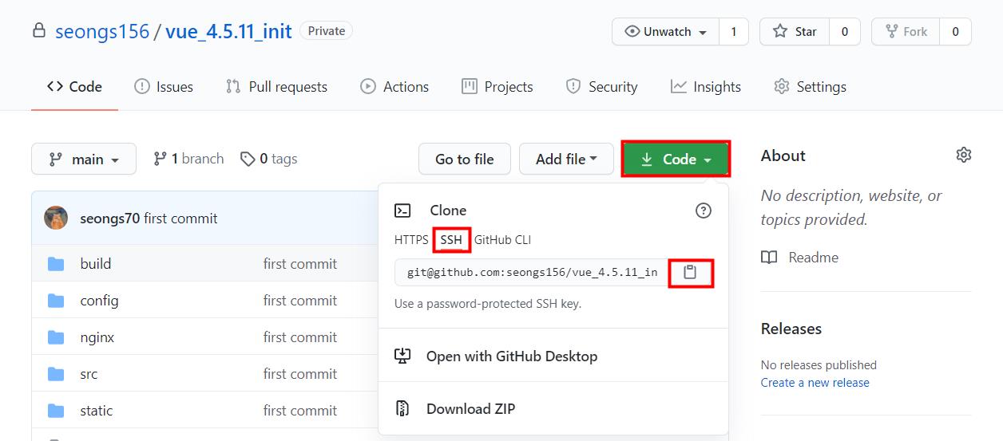Image resolution: width=1003 pixels, height=441 pixels.
Task: Toggle the green Code dropdown button
Action: click(x=676, y=159)
